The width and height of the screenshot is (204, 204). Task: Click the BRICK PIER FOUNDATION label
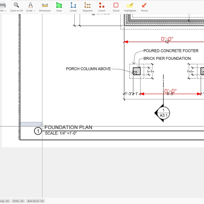click(167, 58)
